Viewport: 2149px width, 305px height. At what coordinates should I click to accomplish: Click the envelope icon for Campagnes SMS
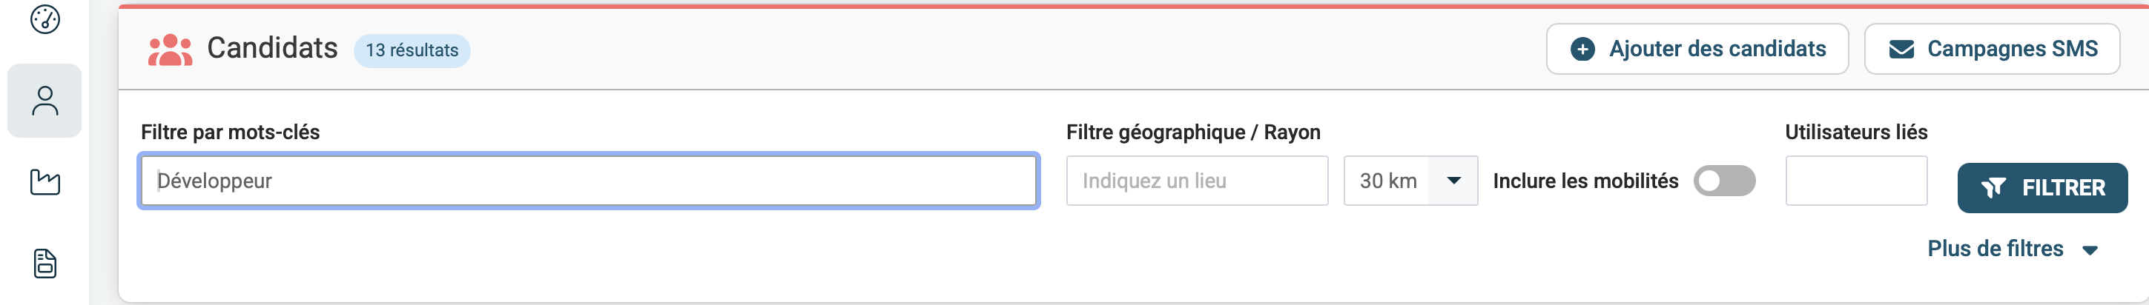[x=1901, y=49]
